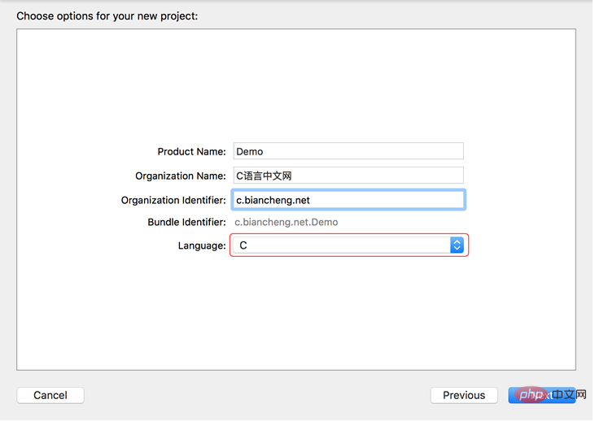Screen dimensions: 595x421
Task: Click the 'Organization Identifier:' label
Action: 173,200
